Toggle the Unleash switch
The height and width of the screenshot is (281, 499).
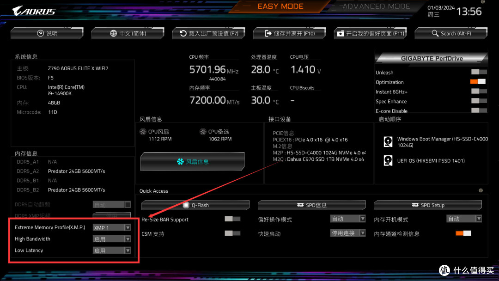tap(479, 72)
